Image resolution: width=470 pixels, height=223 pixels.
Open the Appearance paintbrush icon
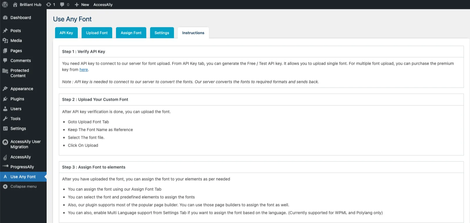(x=5, y=89)
